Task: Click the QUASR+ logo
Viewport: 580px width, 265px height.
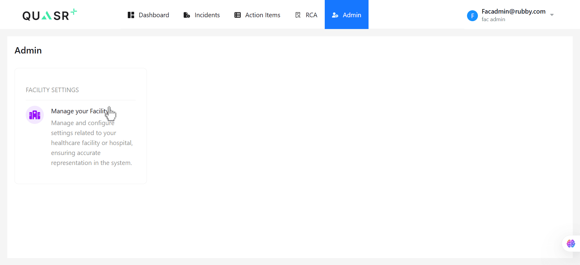Action: pos(50,15)
